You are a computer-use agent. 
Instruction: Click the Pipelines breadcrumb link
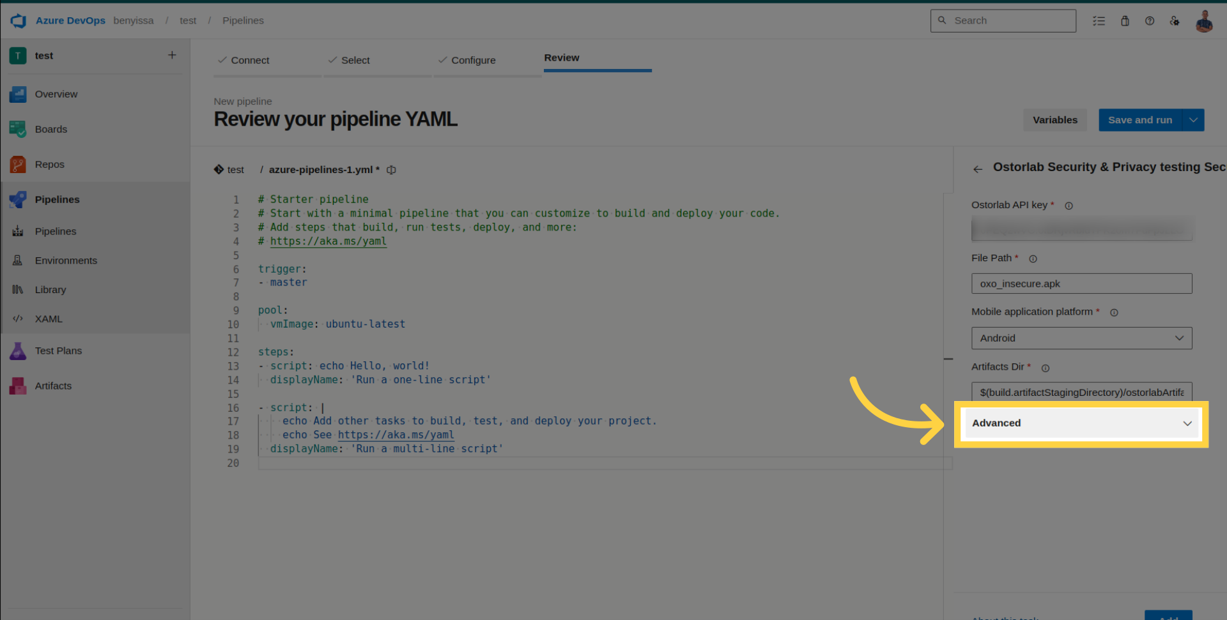coord(243,20)
